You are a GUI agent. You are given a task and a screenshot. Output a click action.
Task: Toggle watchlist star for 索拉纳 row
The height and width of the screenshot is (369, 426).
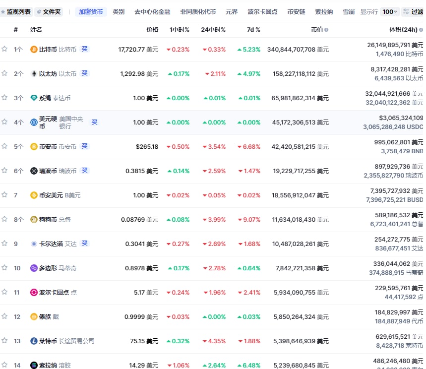coord(4,365)
